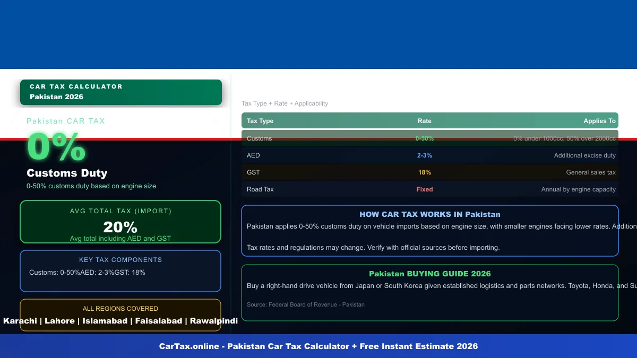637x358 pixels.
Task: Click 'General sales tax' cell
Action: pos(591,172)
